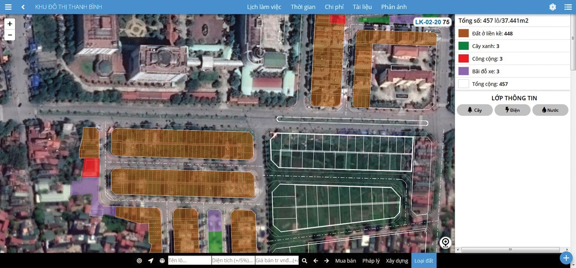
Task: Open the settings gear in header
Action: 552,7
